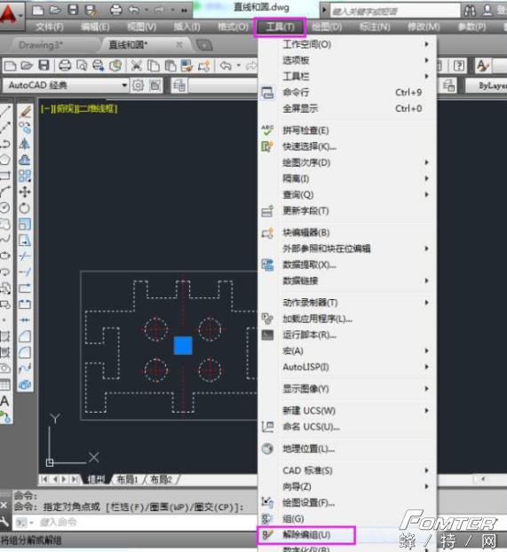Open the 编辑(E) menu
The width and height of the screenshot is (507, 552).
pyautogui.click(x=95, y=27)
